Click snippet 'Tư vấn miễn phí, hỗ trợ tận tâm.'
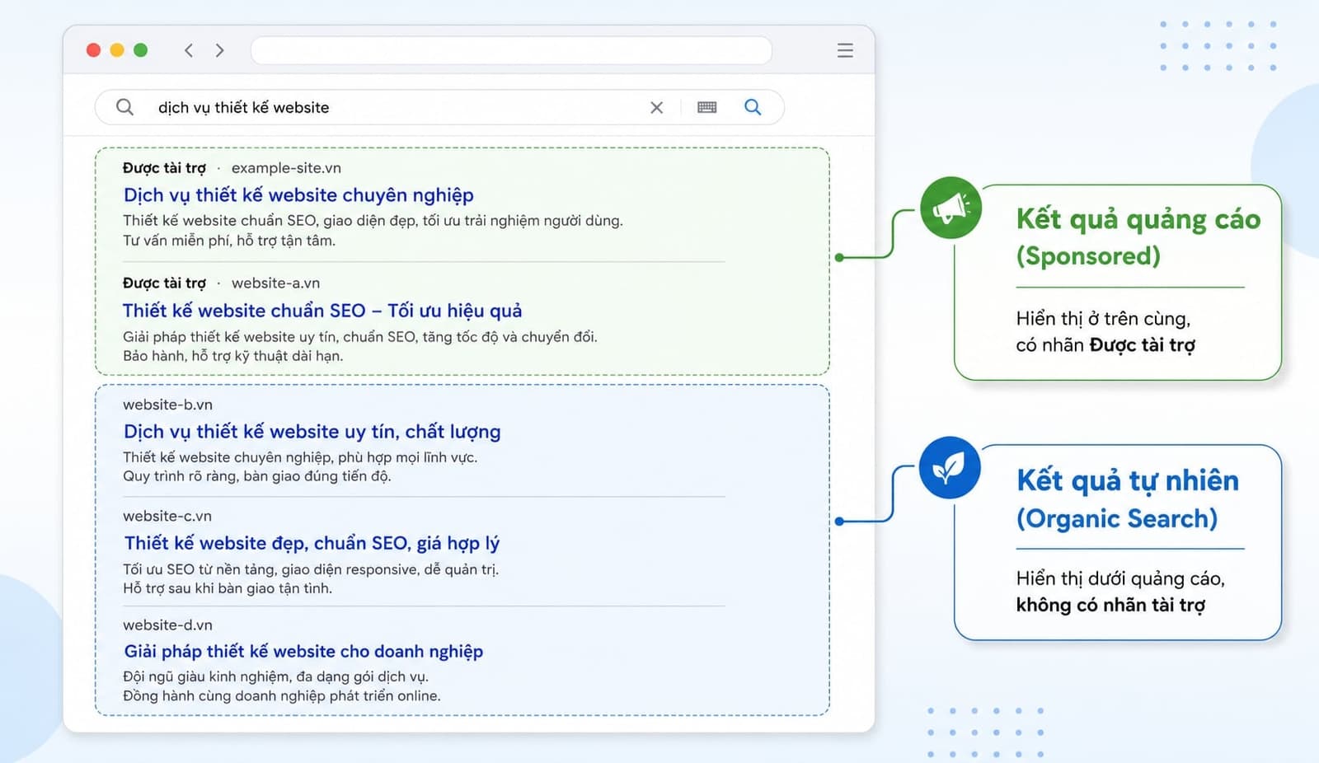 (x=229, y=241)
